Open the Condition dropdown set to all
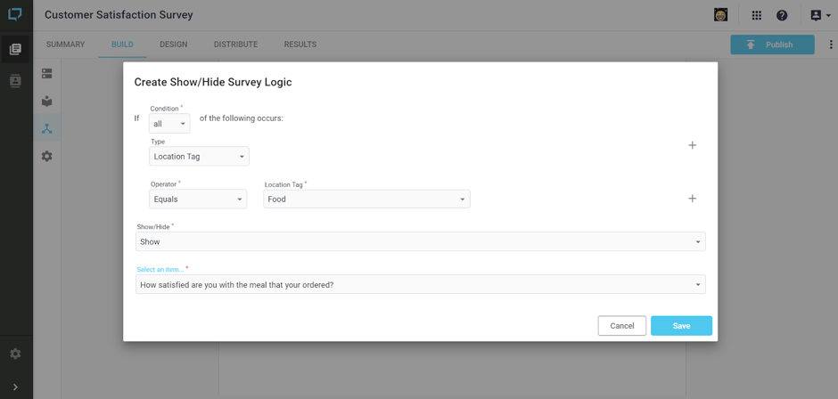838x399 pixels. click(x=169, y=124)
